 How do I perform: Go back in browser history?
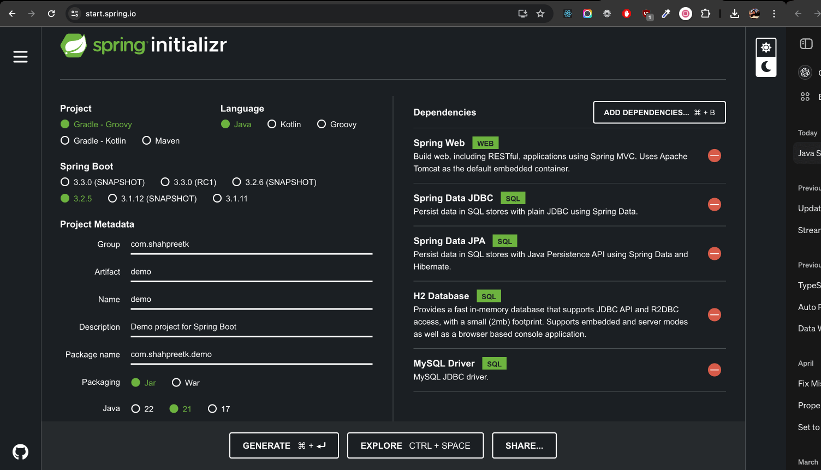[12, 14]
